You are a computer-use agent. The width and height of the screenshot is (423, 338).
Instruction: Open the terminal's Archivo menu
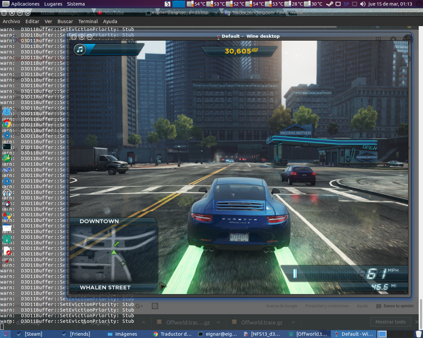pyautogui.click(x=11, y=21)
